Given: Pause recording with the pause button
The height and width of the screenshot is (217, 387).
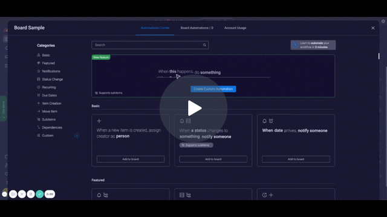Looking at the screenshot, I should (x=31, y=194).
